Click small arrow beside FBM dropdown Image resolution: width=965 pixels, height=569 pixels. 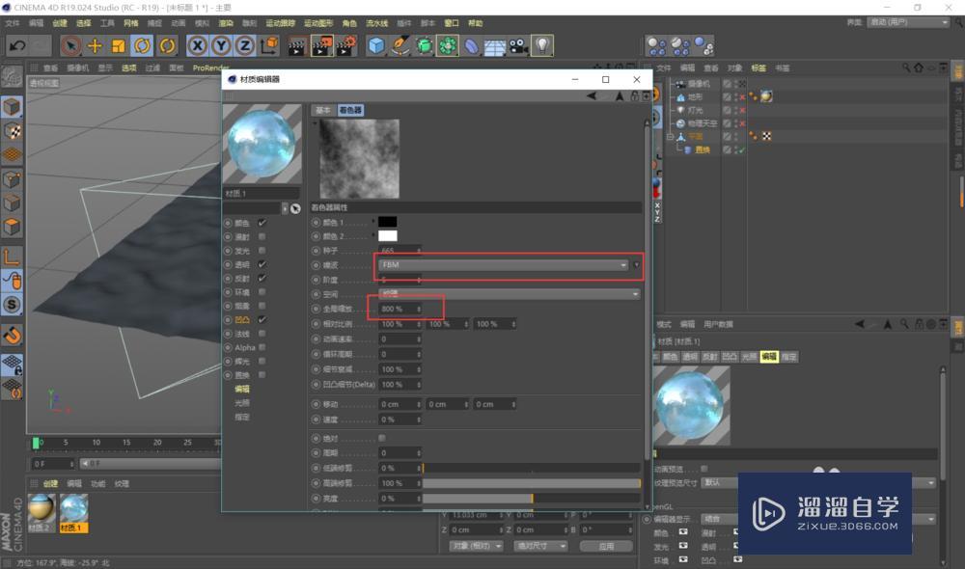tap(636, 265)
